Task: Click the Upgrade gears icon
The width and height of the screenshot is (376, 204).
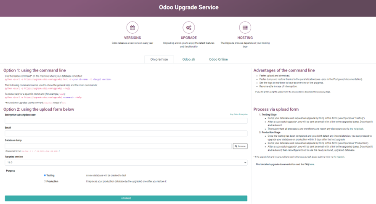Action: coord(189,28)
